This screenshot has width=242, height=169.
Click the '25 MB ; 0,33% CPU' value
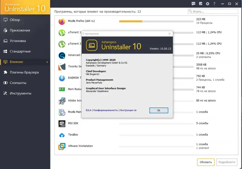tap(208, 53)
